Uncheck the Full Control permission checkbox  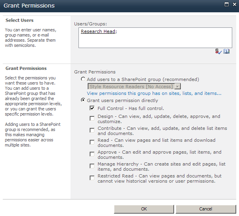click(92, 108)
